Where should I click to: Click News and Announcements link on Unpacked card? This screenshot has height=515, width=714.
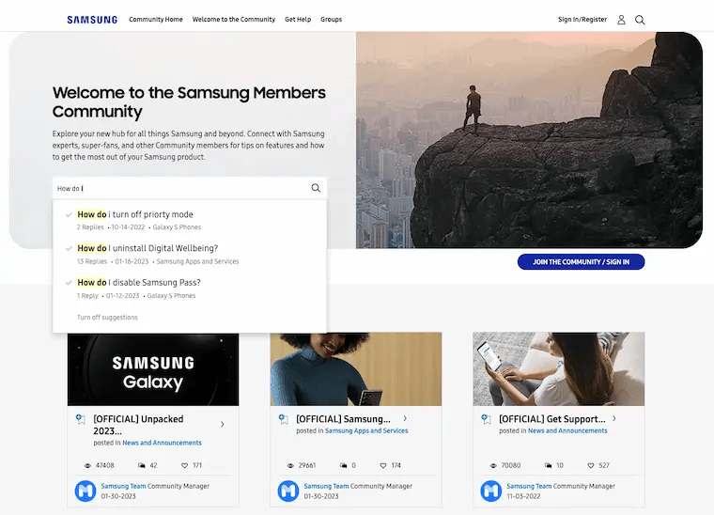pyautogui.click(x=162, y=443)
